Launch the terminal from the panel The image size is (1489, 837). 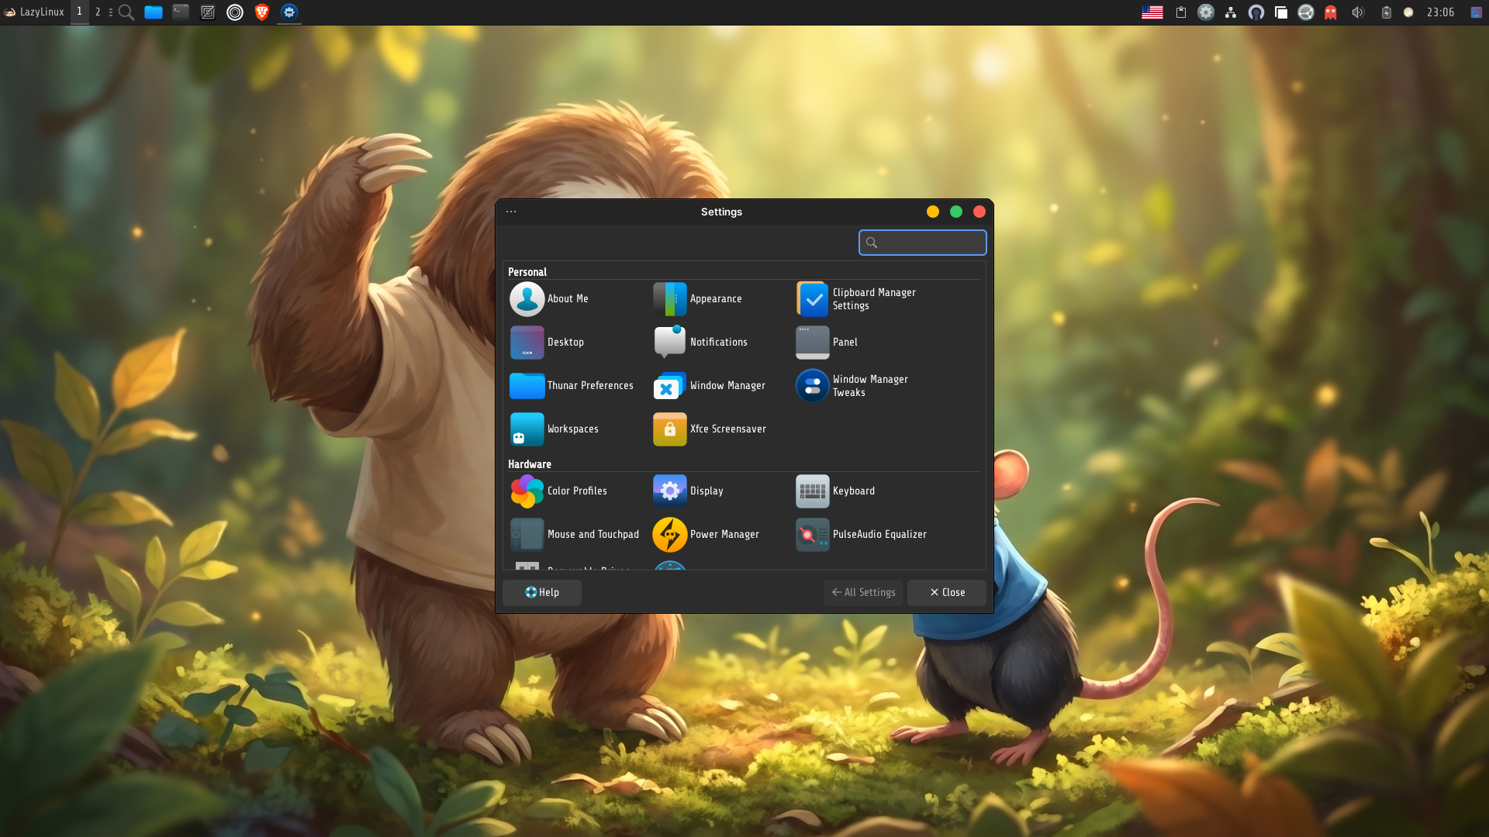tap(181, 12)
